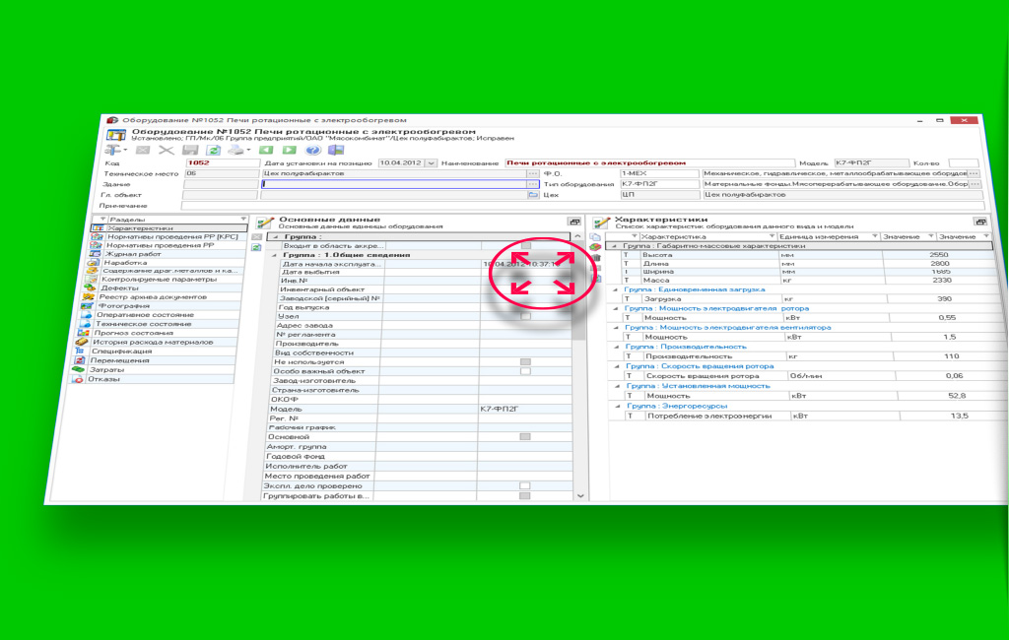Click the grey envelope icon in toolbar
The width and height of the screenshot is (1009, 640).
pyautogui.click(x=143, y=150)
